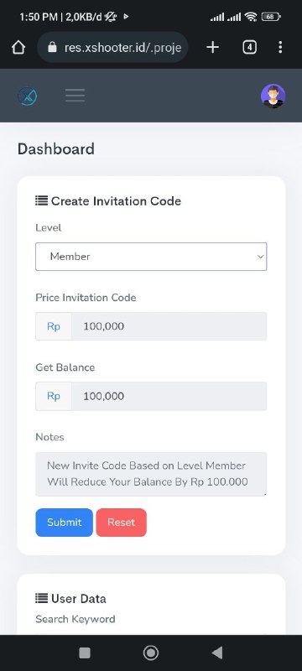Tap the Android home circle button
The height and width of the screenshot is (671, 302).
coord(150,653)
